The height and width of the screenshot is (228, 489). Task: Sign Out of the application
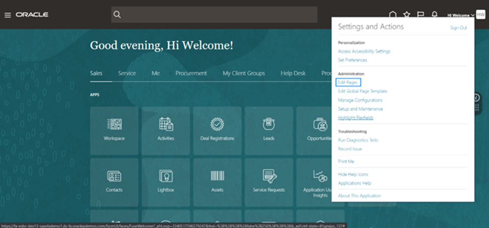458,28
